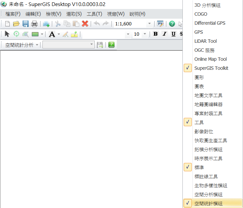The image size is (243, 208).
Task: Open the 工具(T) menu
Action: (x=94, y=14)
